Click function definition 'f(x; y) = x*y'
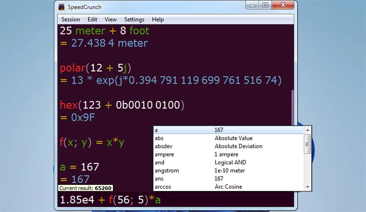366x212 pixels. 92,142
